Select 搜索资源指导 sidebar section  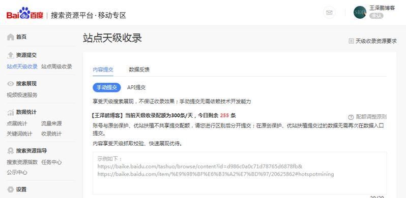32,151
